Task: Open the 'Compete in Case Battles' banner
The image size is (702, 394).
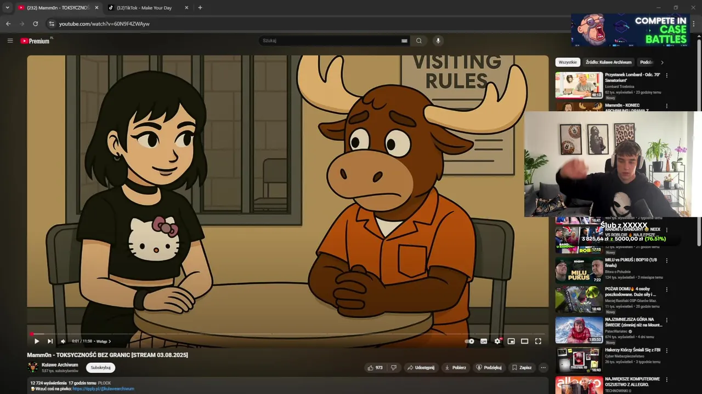Action: tap(630, 31)
